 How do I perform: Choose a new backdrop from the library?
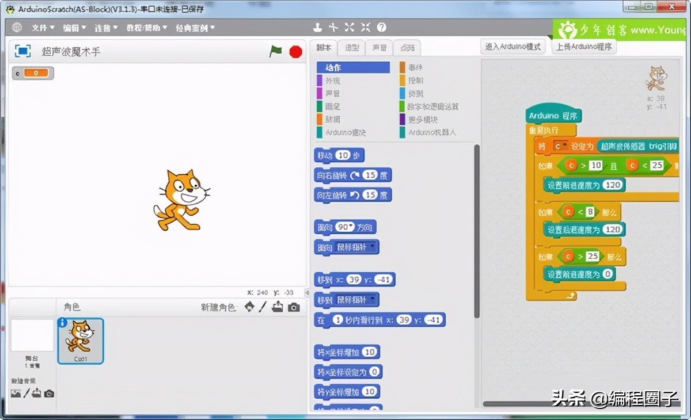(16, 394)
